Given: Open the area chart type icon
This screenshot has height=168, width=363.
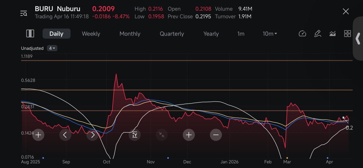Looking at the screenshot, I should point(332,34).
